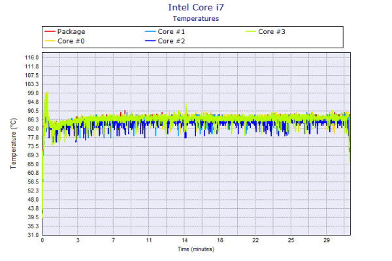Click the 22 minute x-axis tick label
392x261 pixels.
point(255,240)
